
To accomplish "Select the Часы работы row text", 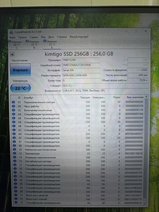I will tap(31, 106).
